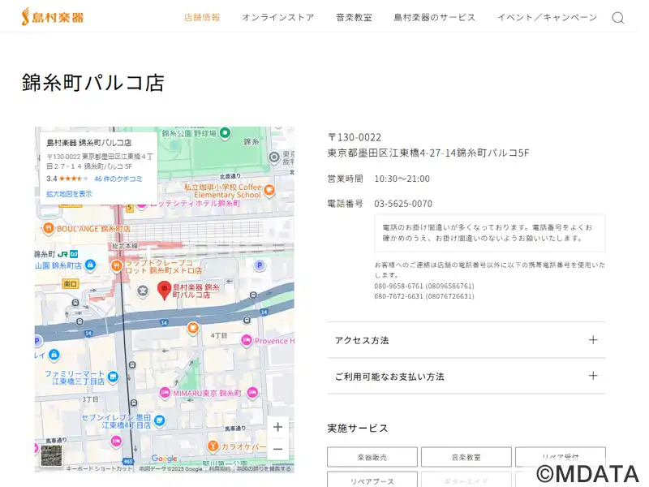
Task: Open 店舗情報 menu item
Action: point(202,17)
